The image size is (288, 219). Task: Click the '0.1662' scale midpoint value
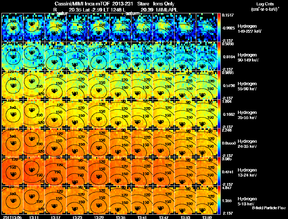pyautogui.click(x=228, y=114)
